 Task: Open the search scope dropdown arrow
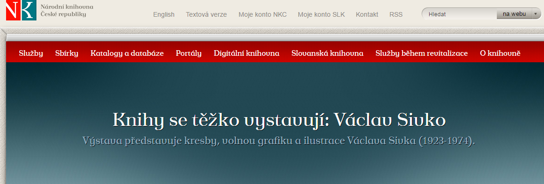536,14
